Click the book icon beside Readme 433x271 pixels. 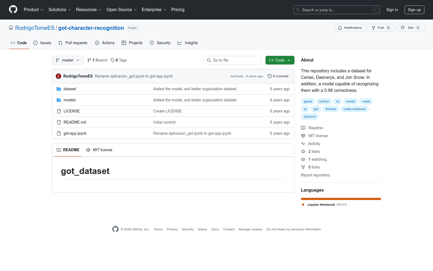303,128
